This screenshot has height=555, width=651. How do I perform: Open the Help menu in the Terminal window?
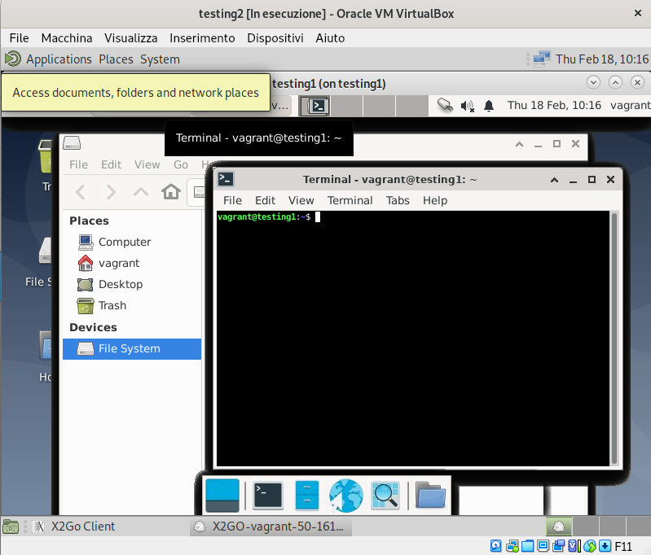435,201
